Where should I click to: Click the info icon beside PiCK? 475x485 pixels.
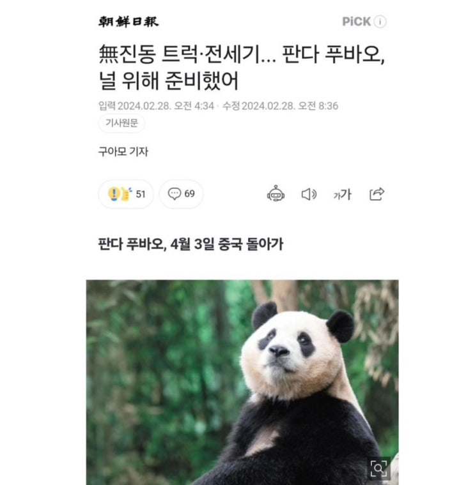(380, 22)
